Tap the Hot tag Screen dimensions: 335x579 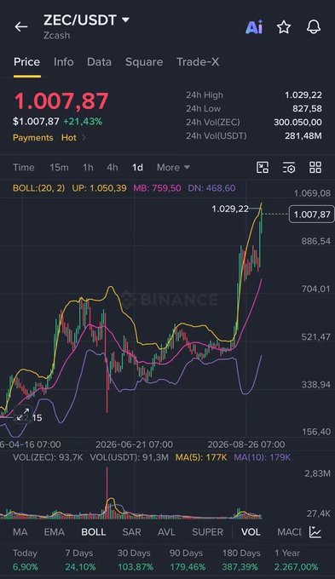(69, 138)
